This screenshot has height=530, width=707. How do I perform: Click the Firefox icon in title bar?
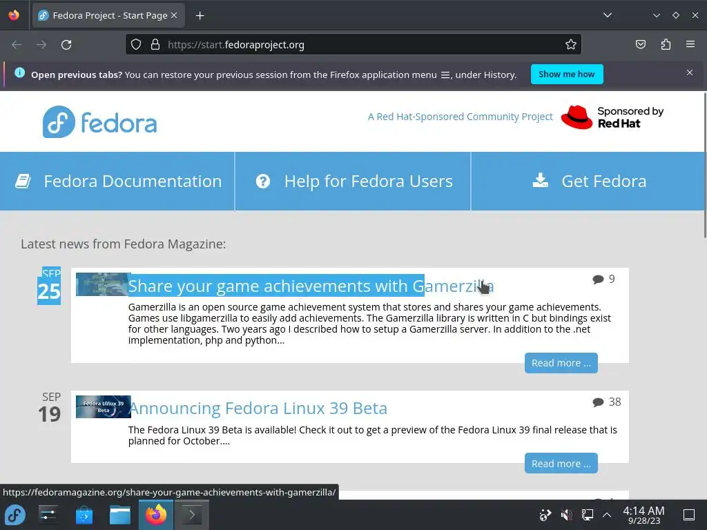coord(14,15)
